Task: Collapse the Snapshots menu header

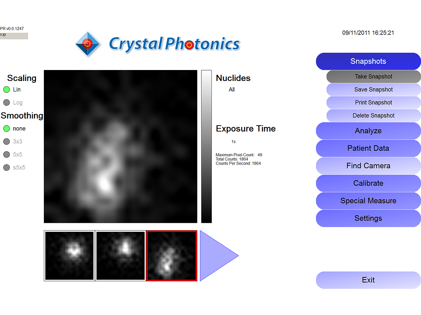Action: coord(368,61)
